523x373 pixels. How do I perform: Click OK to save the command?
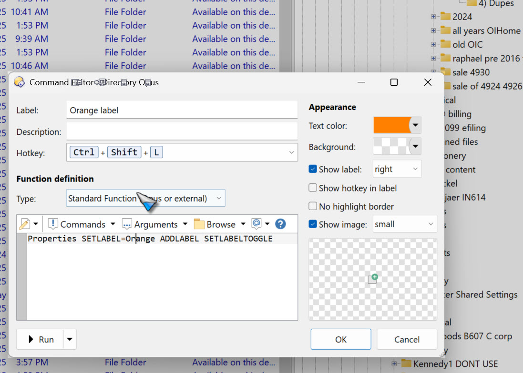point(340,339)
